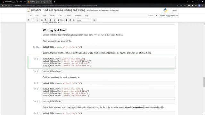Image resolution: width=205 pixels, height=115 pixels.
Task: Click the notebook vertical scrollbar thumb
Action: click(x=204, y=82)
